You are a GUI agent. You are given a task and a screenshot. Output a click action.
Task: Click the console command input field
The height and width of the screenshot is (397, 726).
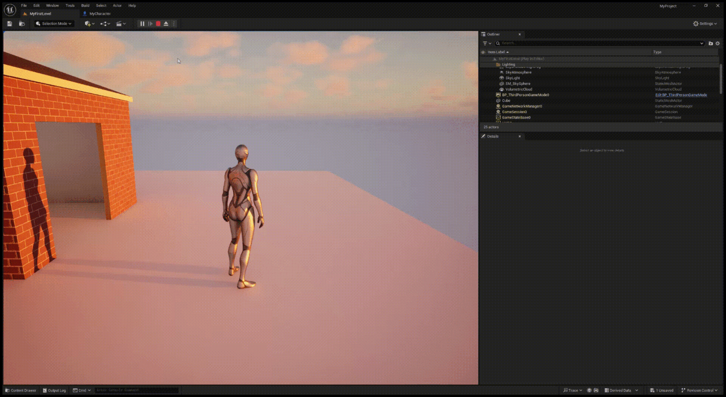[137, 390]
